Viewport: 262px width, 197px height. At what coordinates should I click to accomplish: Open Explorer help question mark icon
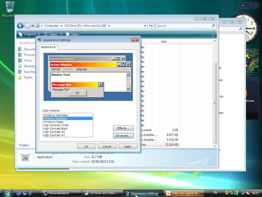[x=213, y=34]
